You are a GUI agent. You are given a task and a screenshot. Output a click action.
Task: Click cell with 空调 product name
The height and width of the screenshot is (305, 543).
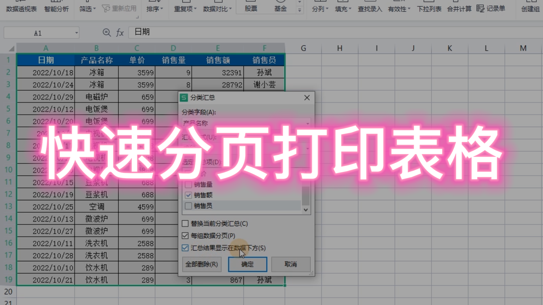coord(96,207)
